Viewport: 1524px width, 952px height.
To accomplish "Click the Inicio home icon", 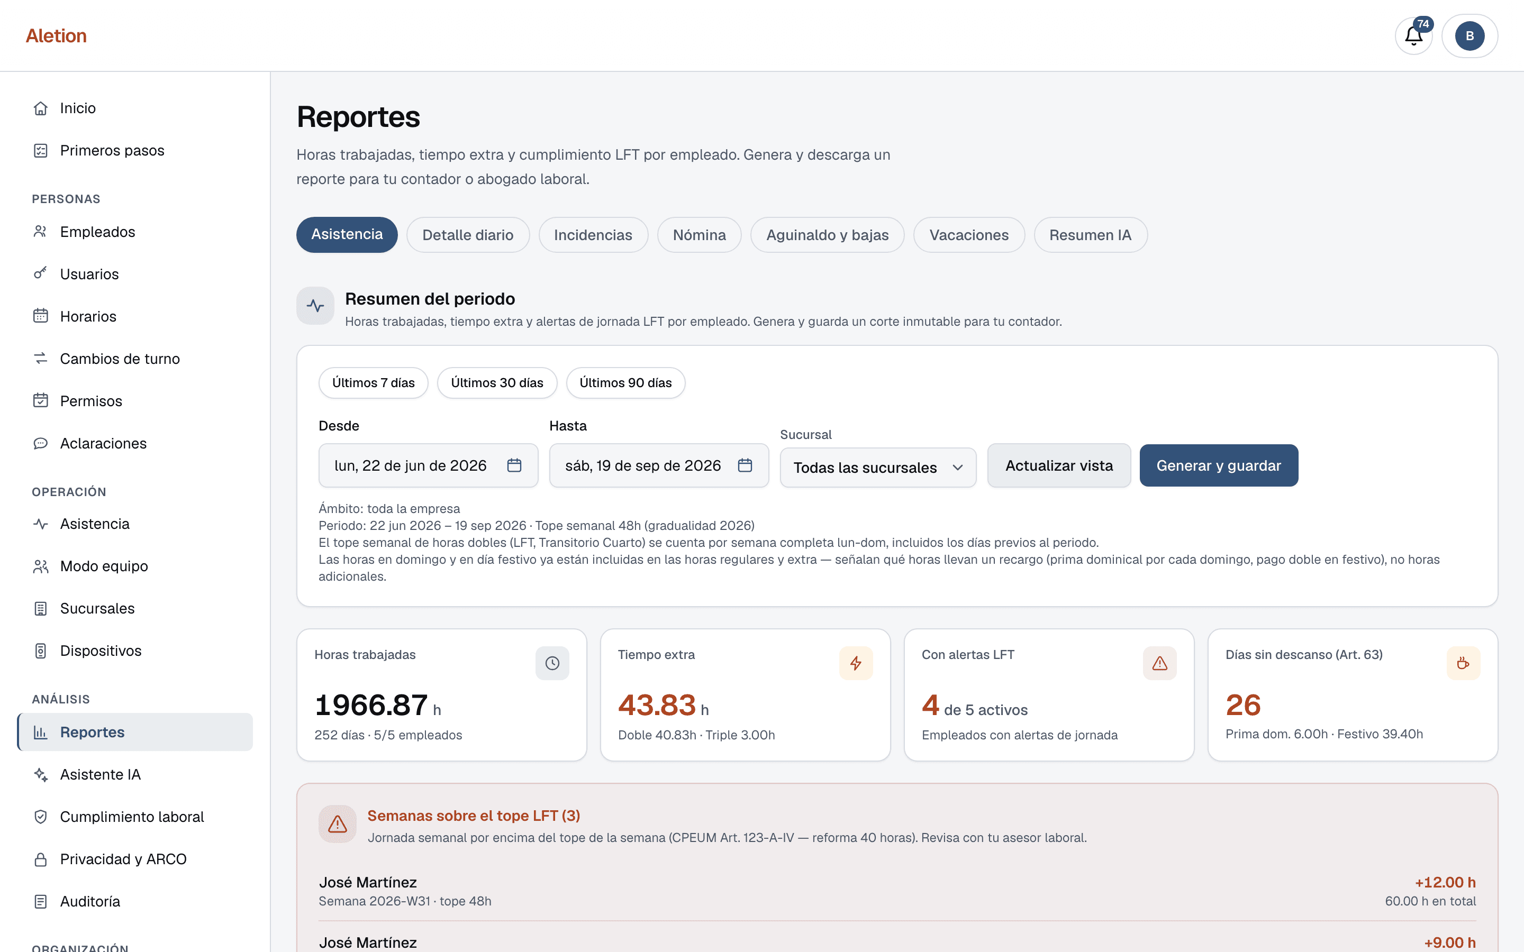I will pyautogui.click(x=41, y=108).
